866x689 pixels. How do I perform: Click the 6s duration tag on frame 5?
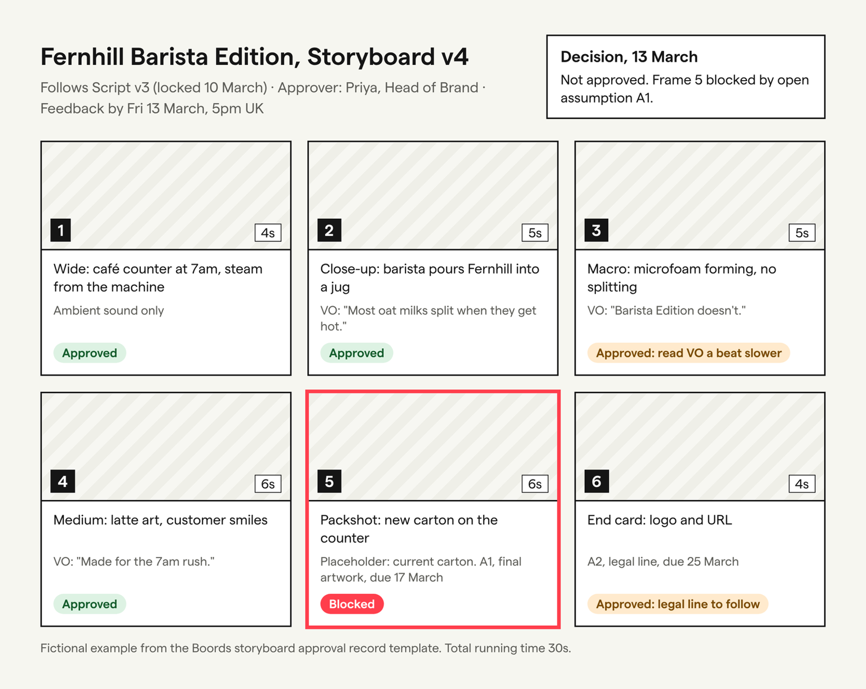point(535,484)
